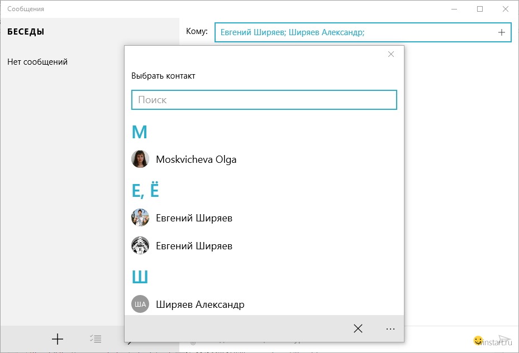Screen dimensions: 519x353
Task: Click the Ш letter group header
Action: pos(140,277)
